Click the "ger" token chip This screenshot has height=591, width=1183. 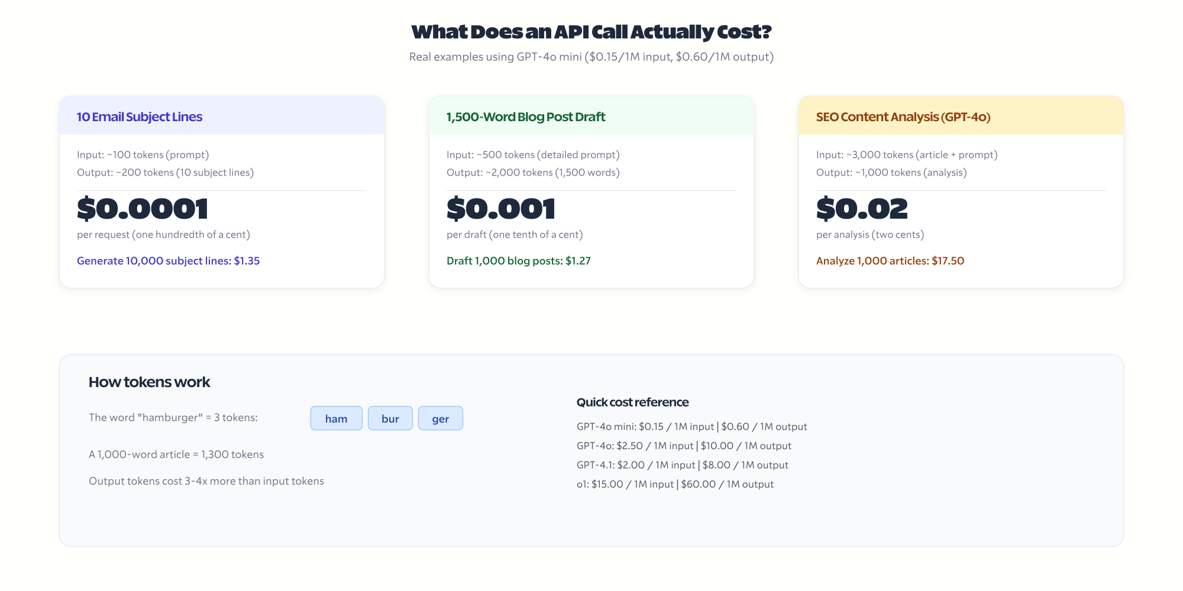point(441,418)
